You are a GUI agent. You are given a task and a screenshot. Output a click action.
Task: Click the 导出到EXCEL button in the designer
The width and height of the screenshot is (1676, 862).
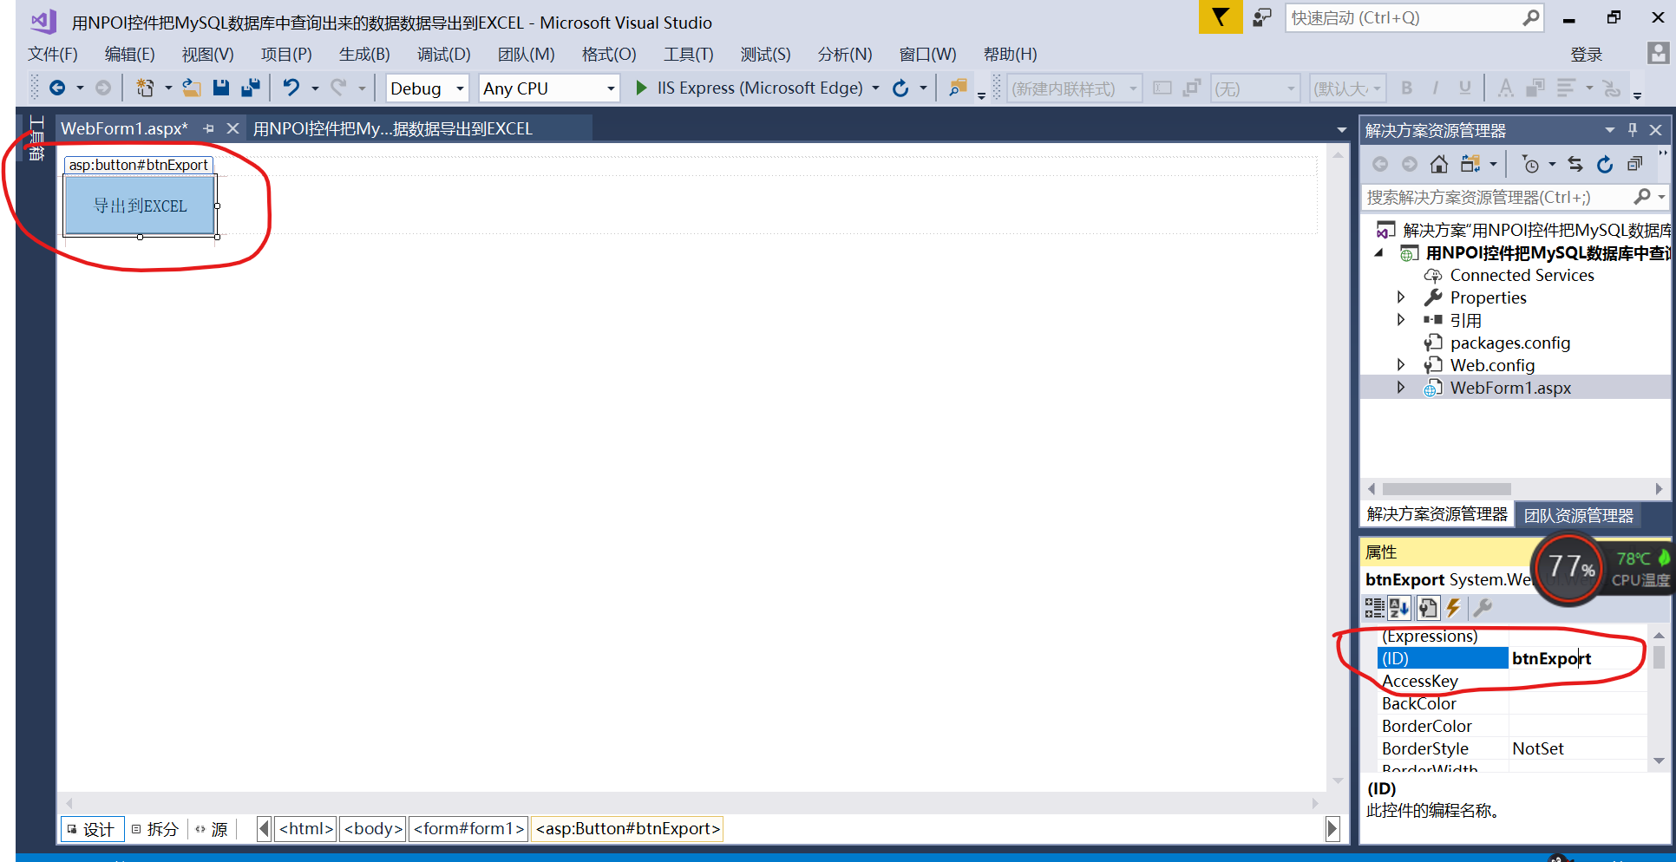click(x=140, y=206)
